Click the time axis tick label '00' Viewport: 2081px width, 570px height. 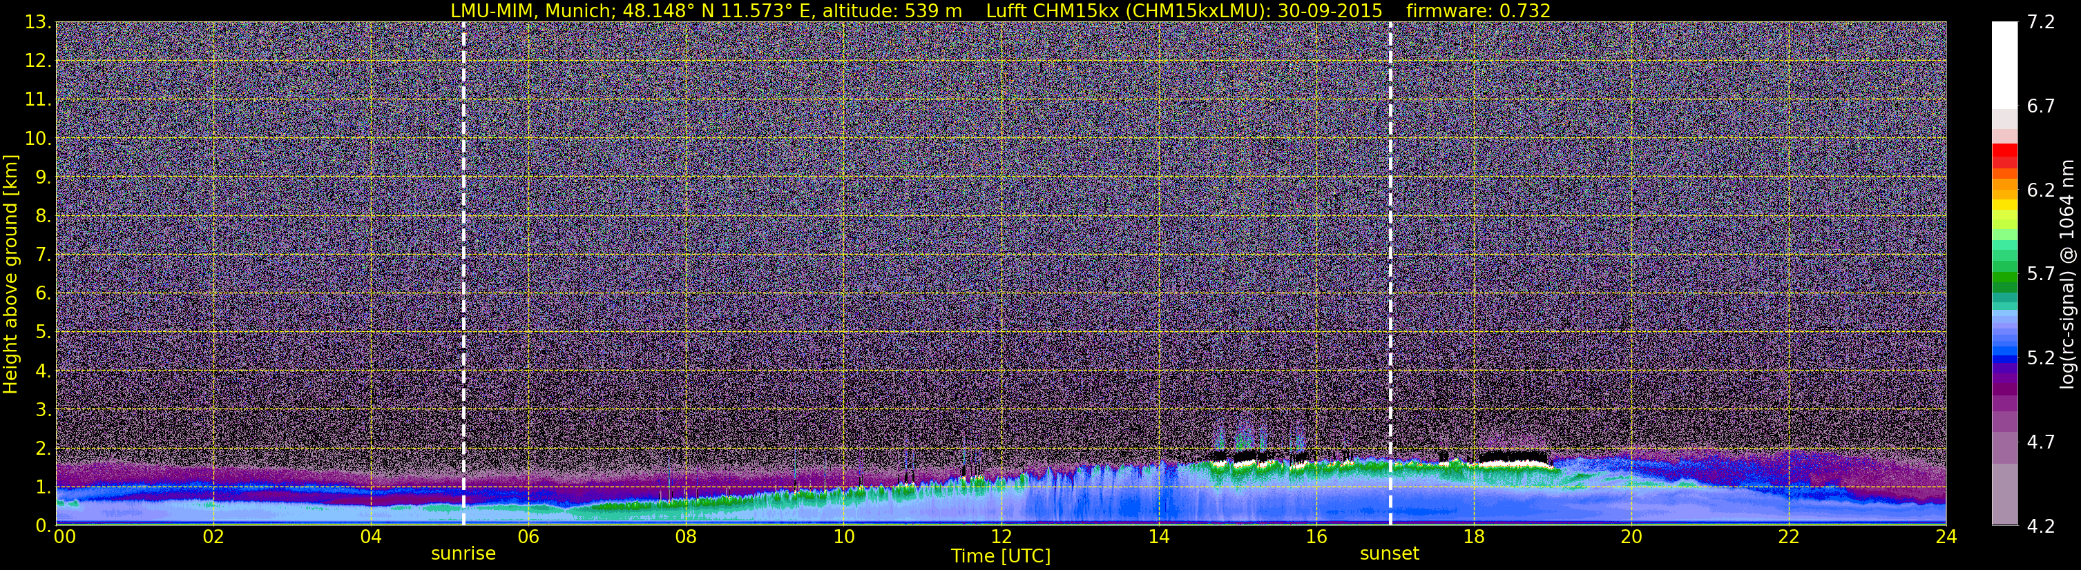pos(64,538)
